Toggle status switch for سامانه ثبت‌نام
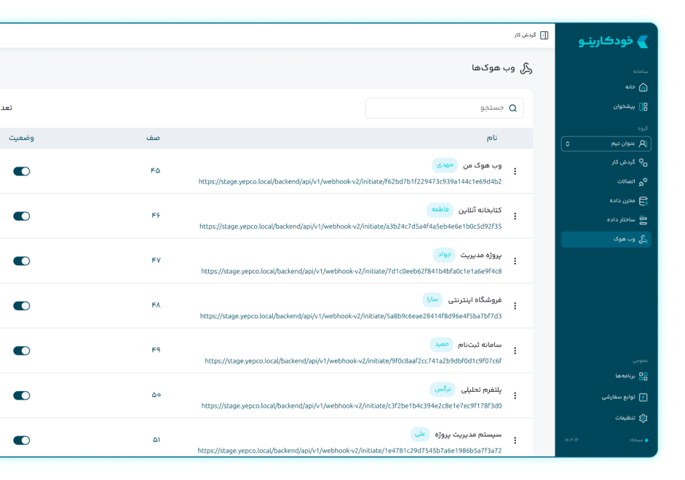685x480 pixels. [21, 351]
